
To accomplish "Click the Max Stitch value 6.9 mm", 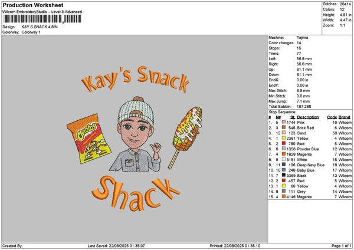I will point(303,91).
